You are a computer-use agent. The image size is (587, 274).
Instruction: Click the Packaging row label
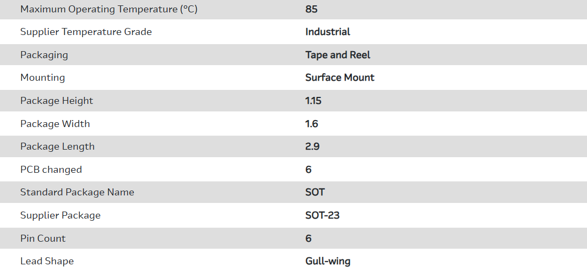tap(44, 55)
